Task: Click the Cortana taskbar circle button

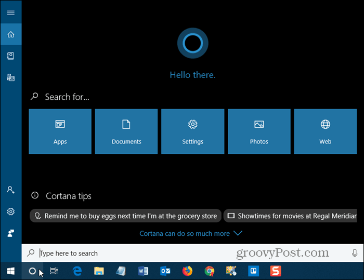Action: [32, 271]
